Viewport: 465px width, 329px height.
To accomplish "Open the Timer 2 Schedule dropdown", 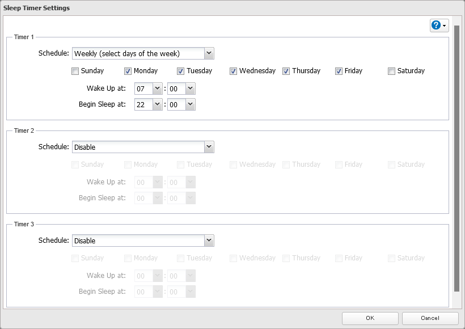I will pos(209,146).
